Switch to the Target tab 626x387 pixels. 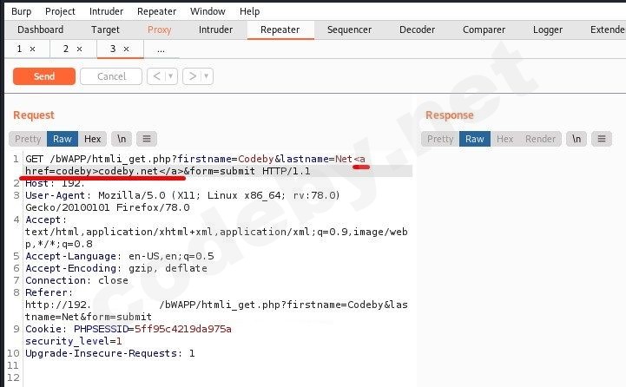tap(105, 30)
